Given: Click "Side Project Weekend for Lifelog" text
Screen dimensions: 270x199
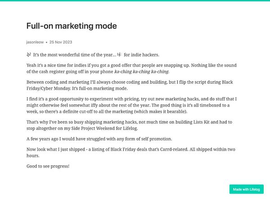Looking at the screenshot, I should tap(104, 128).
